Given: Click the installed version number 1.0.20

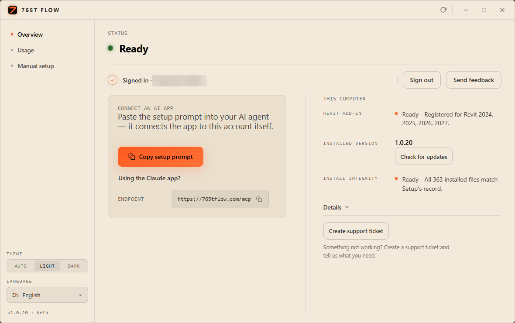Looking at the screenshot, I should click(404, 143).
